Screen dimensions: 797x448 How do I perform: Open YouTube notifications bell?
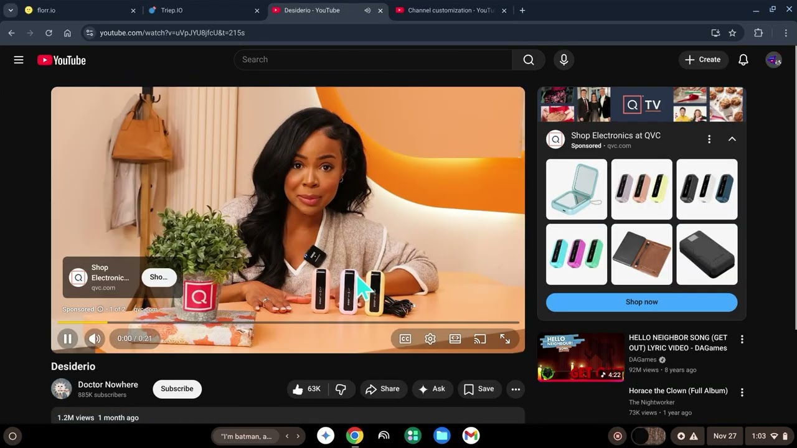(x=743, y=60)
